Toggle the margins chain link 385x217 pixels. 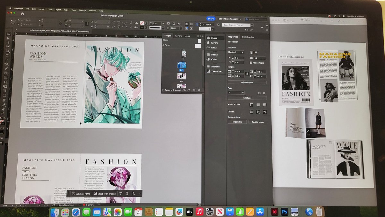pos(247,74)
